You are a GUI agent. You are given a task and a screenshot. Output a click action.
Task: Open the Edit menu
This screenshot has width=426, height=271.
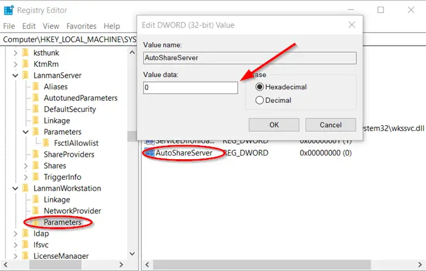click(x=29, y=26)
